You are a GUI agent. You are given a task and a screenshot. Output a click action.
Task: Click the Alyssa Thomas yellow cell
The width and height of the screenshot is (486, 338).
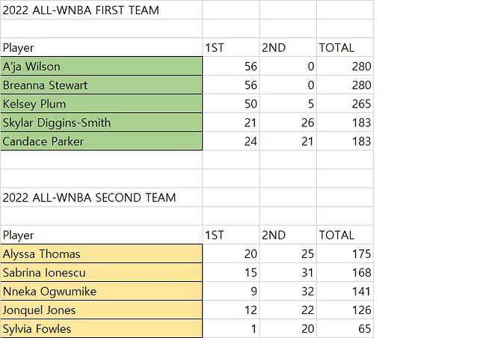pos(101,254)
